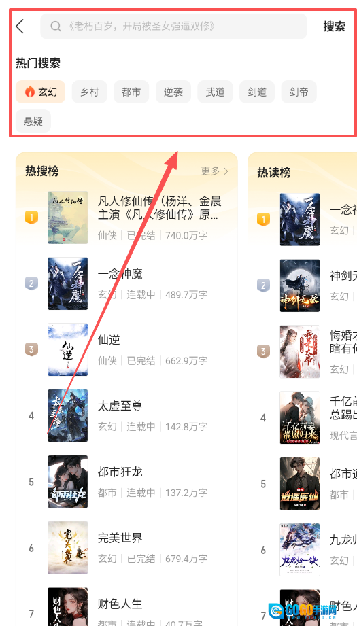Select the 都市 search tag
Screen dimensions: 357x626
[x=131, y=92]
